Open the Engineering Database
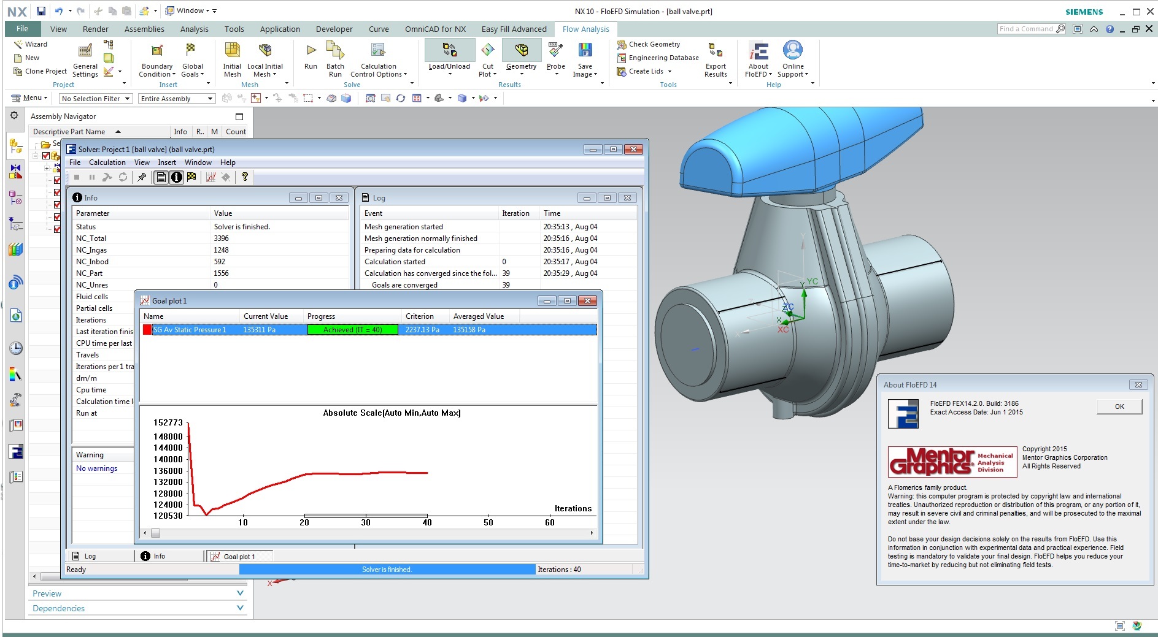Screen dimensions: 1158x637 [658, 58]
